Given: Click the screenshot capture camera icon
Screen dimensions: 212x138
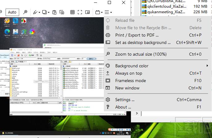Looking at the screenshot, I should pyautogui.click(x=62, y=12).
